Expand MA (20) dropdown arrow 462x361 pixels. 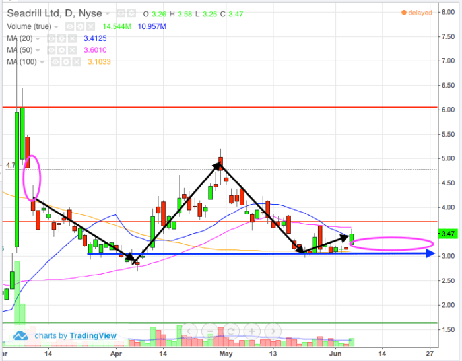point(38,38)
